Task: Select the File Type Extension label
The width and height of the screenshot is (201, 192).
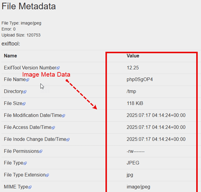Action: pyautogui.click(x=25, y=175)
